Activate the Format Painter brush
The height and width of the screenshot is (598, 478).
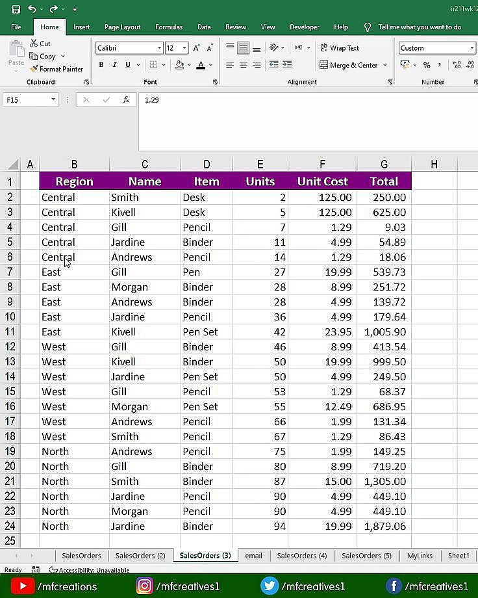click(x=34, y=69)
